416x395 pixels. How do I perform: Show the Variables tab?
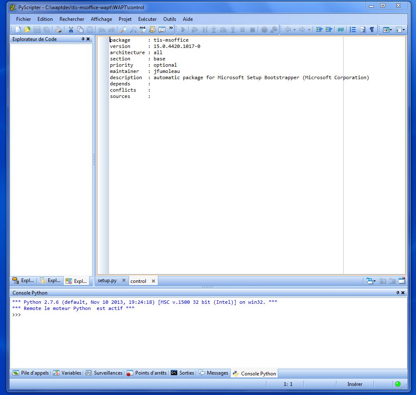click(x=67, y=373)
